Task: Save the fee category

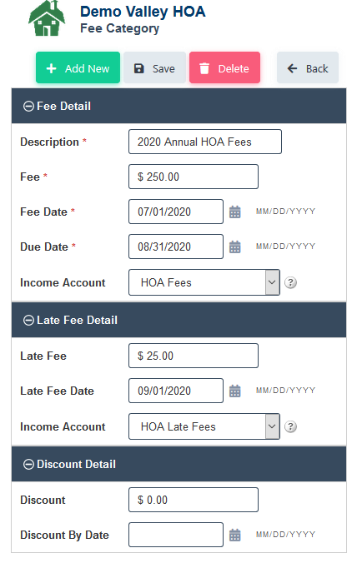Action: coord(154,67)
